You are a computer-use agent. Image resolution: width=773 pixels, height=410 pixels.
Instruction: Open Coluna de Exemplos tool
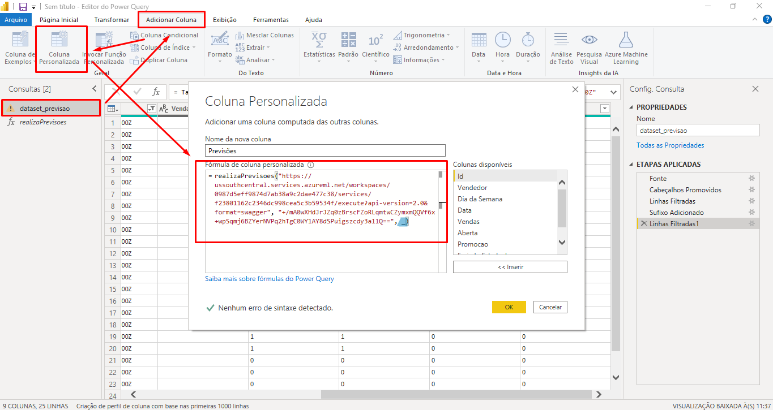pos(19,48)
